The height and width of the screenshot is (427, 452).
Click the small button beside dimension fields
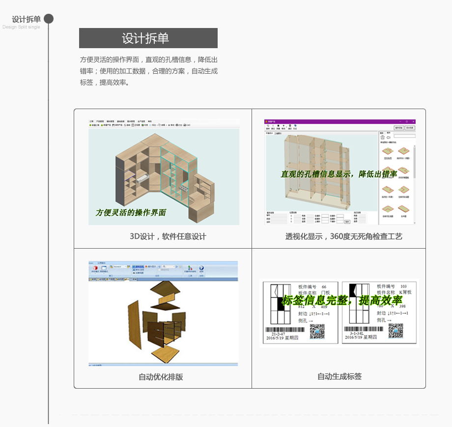347,221
